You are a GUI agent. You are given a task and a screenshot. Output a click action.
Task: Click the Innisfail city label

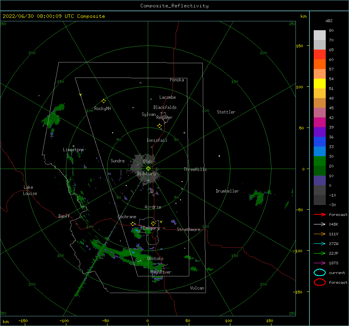click(157, 140)
